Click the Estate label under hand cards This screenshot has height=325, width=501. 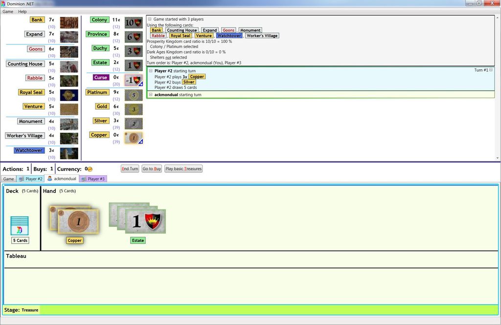pyautogui.click(x=138, y=241)
